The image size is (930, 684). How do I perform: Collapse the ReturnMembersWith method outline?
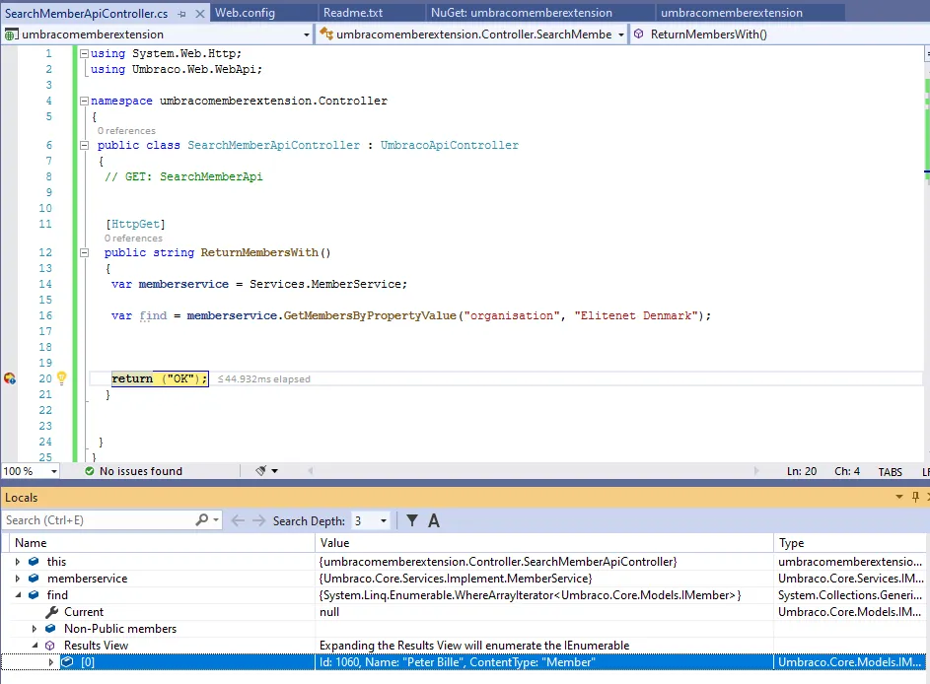coord(83,252)
